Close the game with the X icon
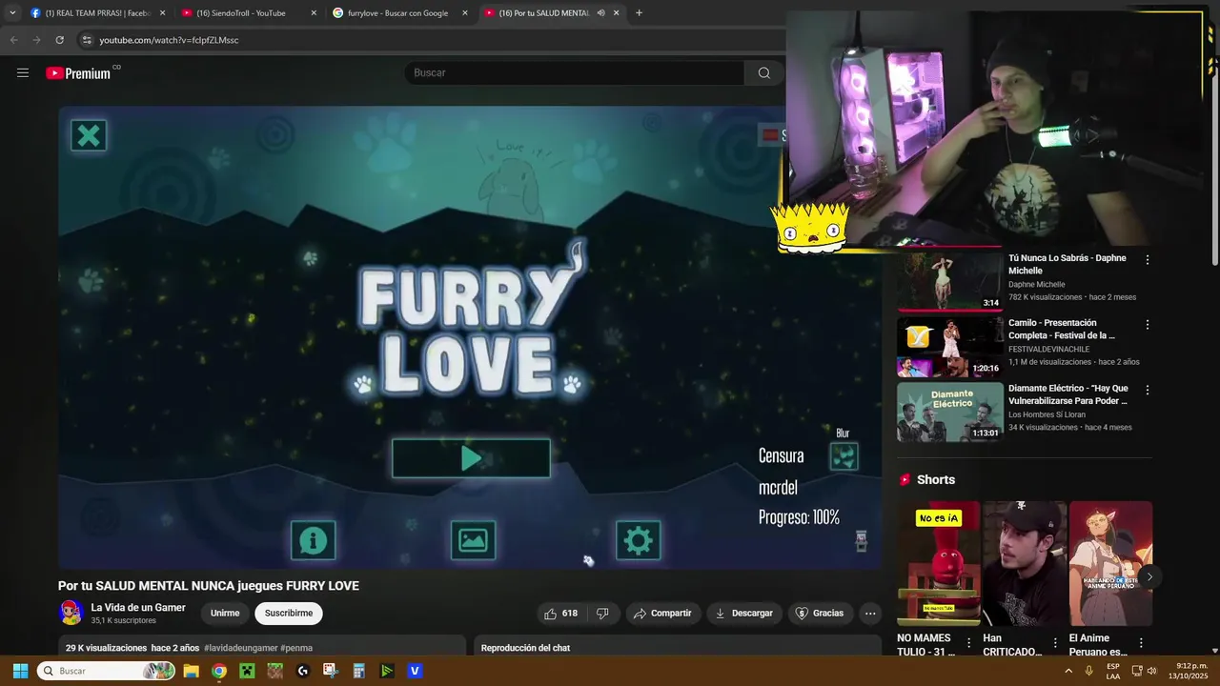 coord(89,135)
